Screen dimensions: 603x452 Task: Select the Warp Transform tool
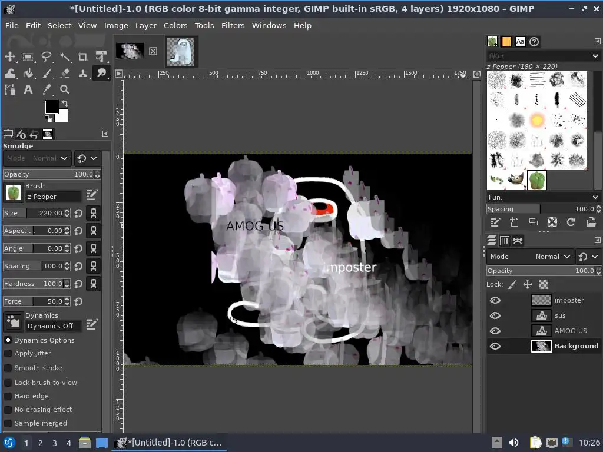(x=9, y=73)
